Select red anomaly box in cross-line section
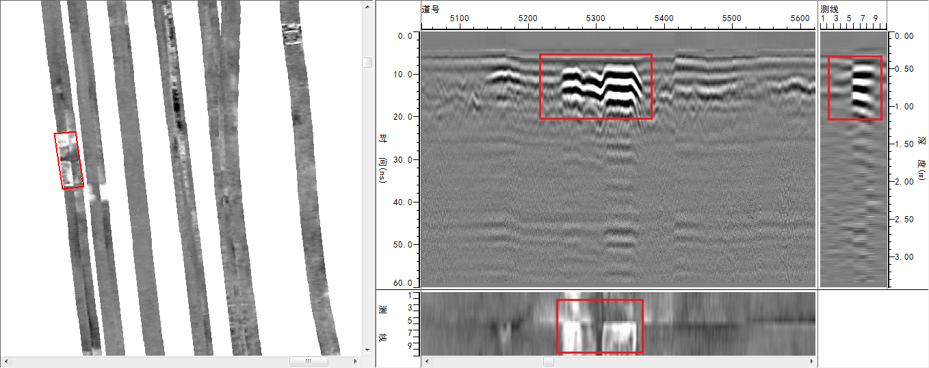 (x=854, y=88)
